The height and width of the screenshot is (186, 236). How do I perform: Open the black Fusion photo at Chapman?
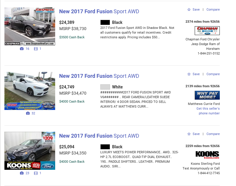30,26
